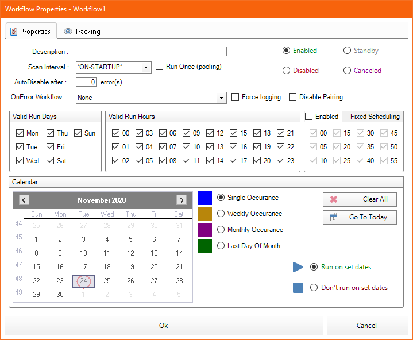The width and height of the screenshot is (413, 340).
Task: Select November 24 in the calendar
Action: point(83,281)
